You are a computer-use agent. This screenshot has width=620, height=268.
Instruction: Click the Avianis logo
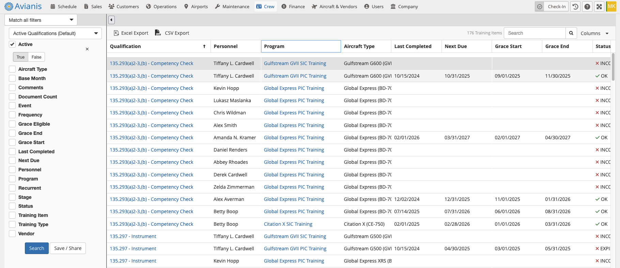click(x=23, y=6)
